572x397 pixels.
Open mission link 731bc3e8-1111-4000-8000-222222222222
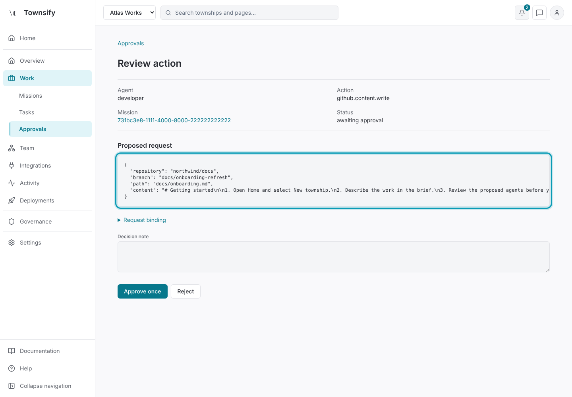click(x=174, y=120)
